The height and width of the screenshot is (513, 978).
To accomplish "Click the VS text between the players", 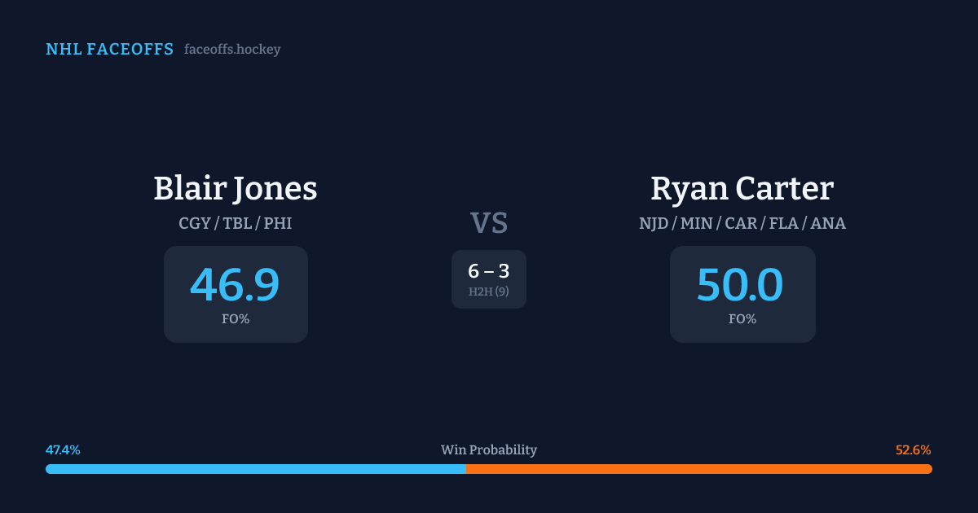I will tap(489, 223).
